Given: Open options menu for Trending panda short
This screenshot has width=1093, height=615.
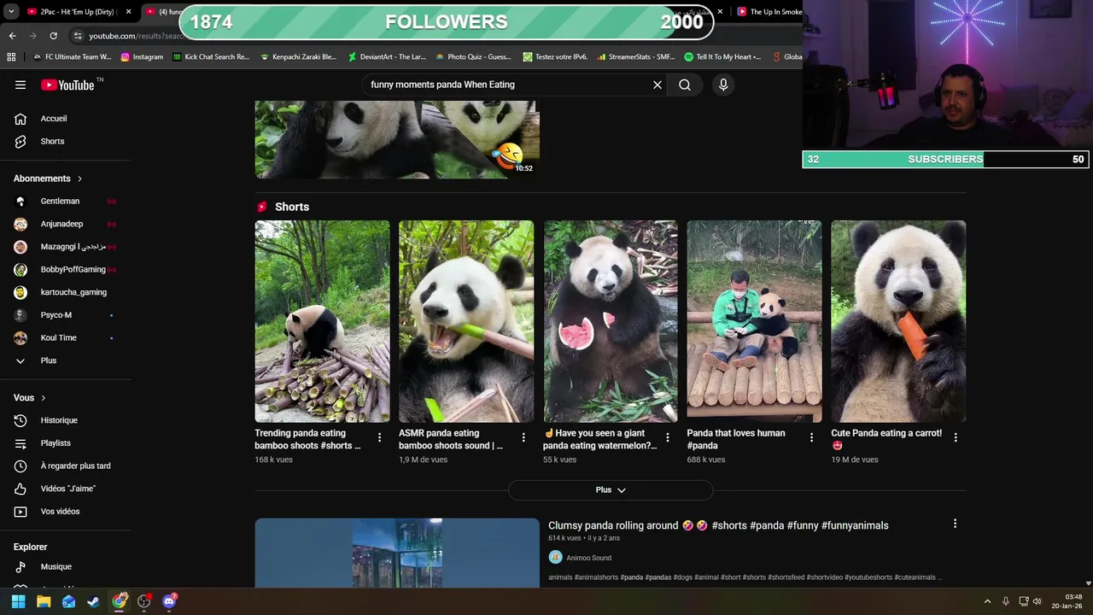Looking at the screenshot, I should pyautogui.click(x=380, y=437).
